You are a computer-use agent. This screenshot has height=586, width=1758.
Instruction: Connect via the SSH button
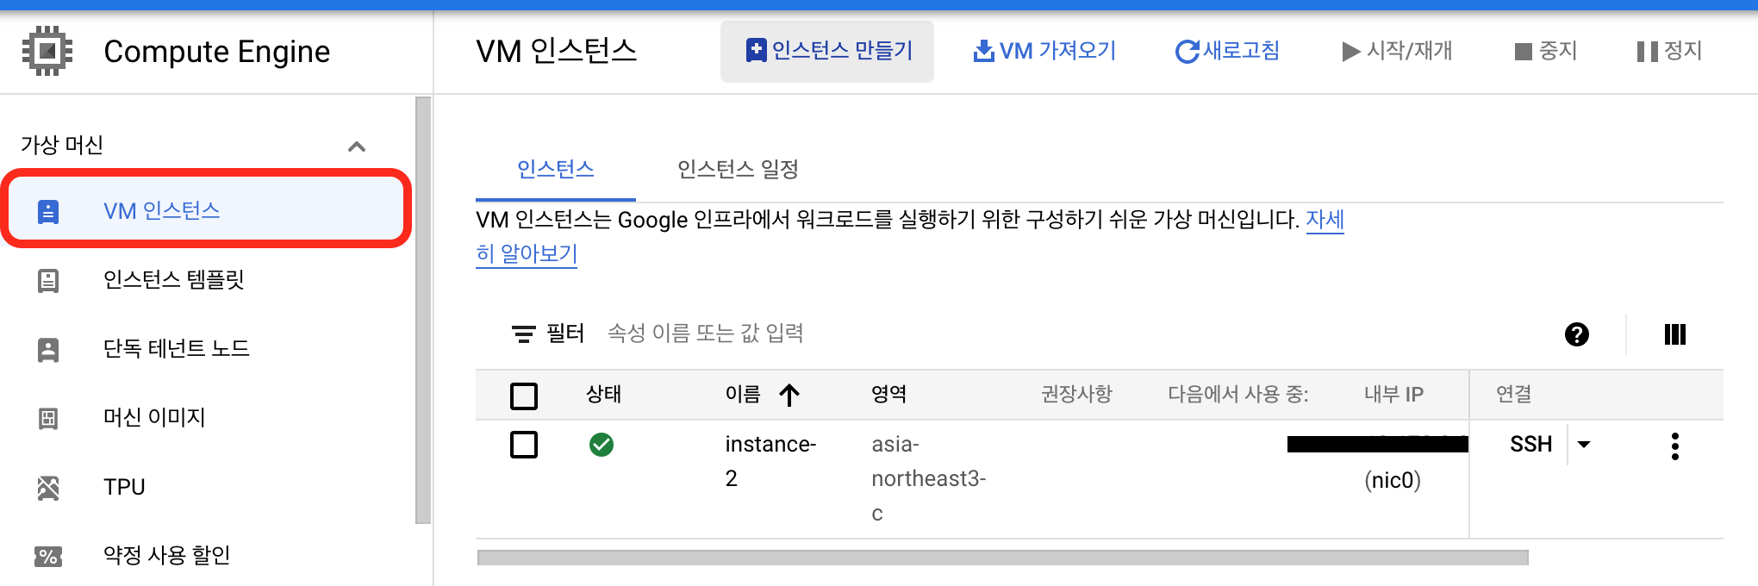pos(1530,445)
